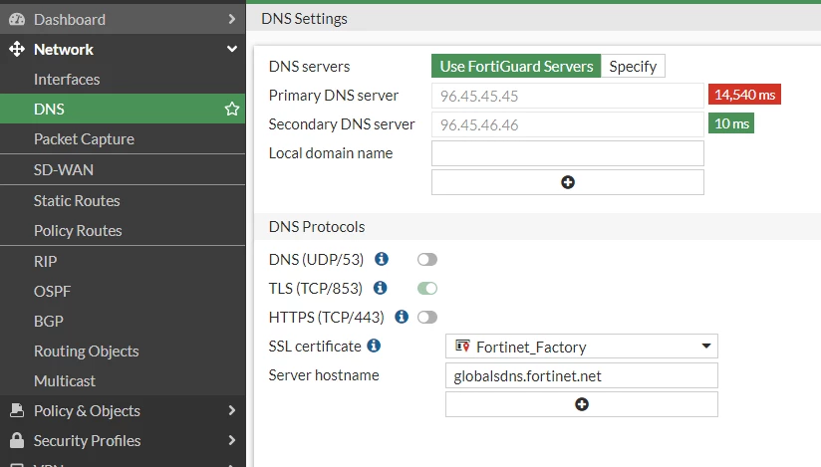
Task: Select the Specify DNS servers option
Action: 633,66
